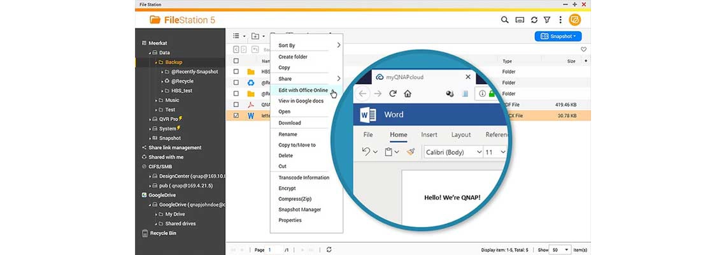726x255 pixels.
Task: Click the Word paste clipboard icon
Action: click(389, 152)
